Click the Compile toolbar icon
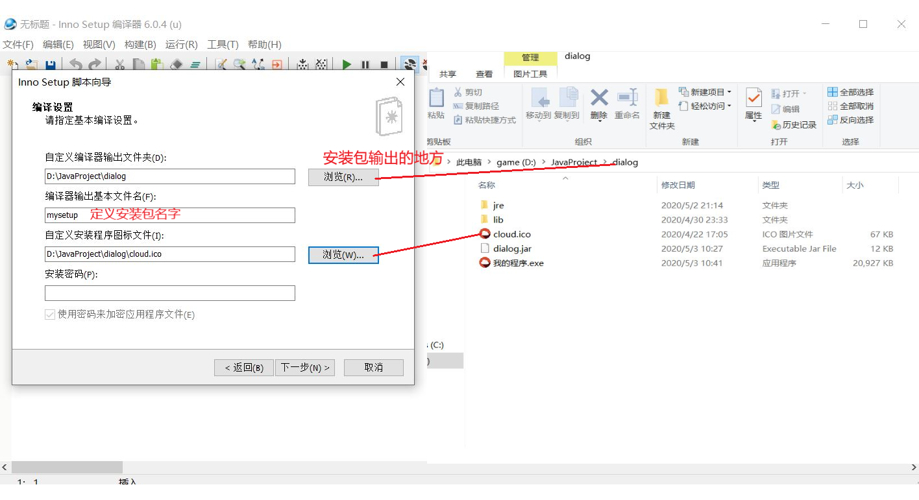919x500 pixels. 302,64
